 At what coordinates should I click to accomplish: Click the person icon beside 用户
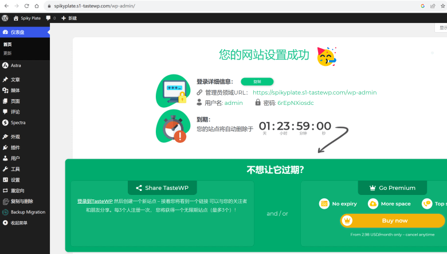coord(5,158)
